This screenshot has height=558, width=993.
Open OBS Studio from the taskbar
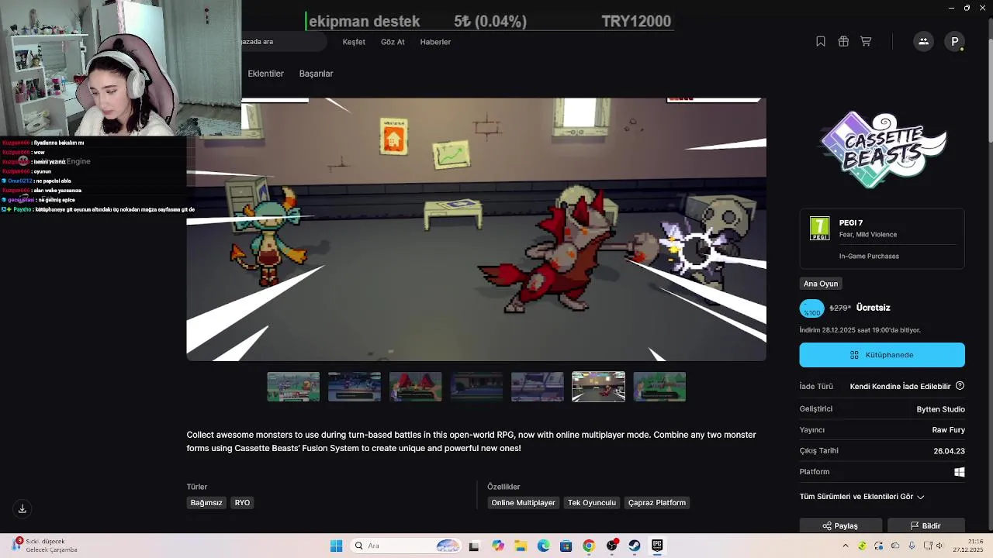coord(612,546)
